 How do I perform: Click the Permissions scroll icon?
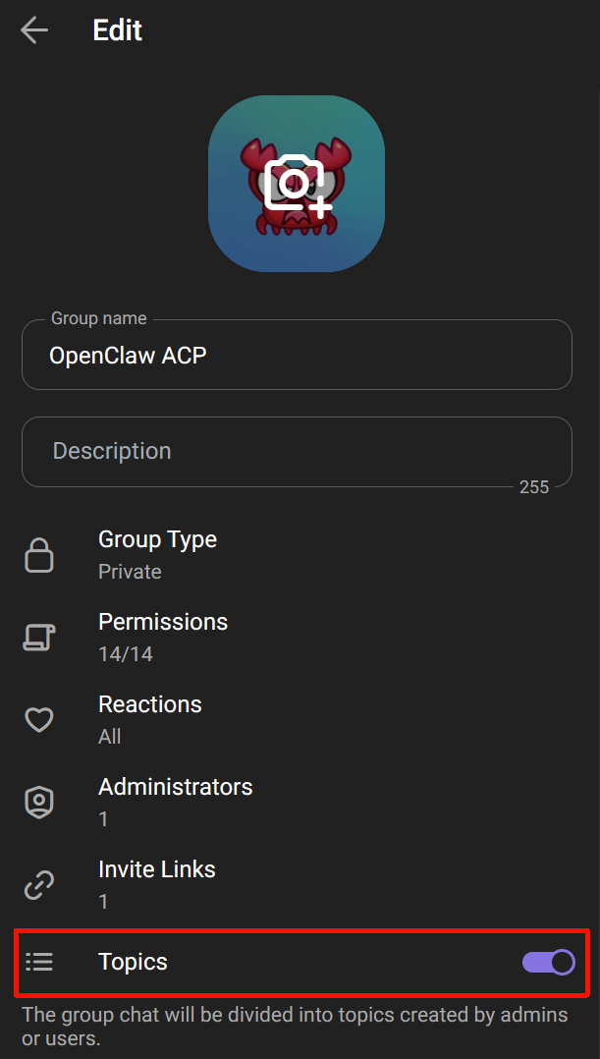point(38,638)
